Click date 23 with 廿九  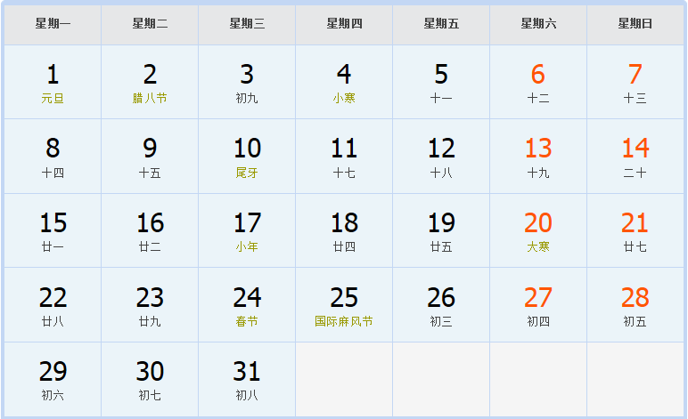pos(150,305)
